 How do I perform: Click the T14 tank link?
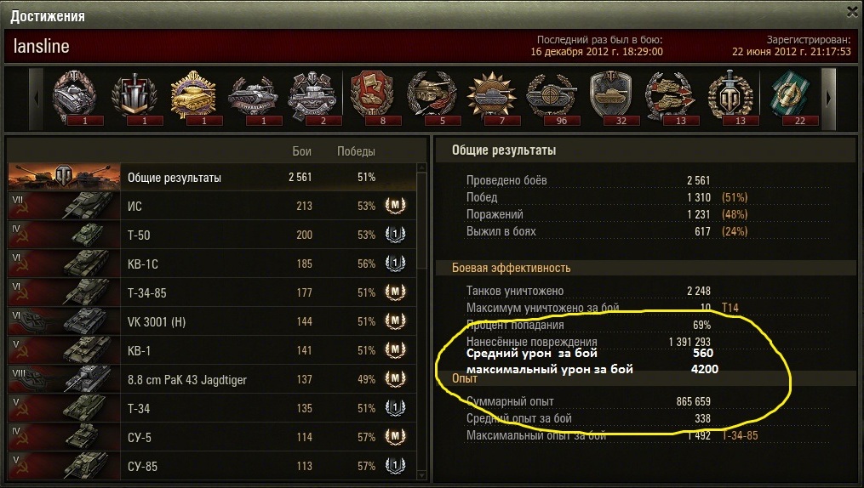(x=730, y=308)
